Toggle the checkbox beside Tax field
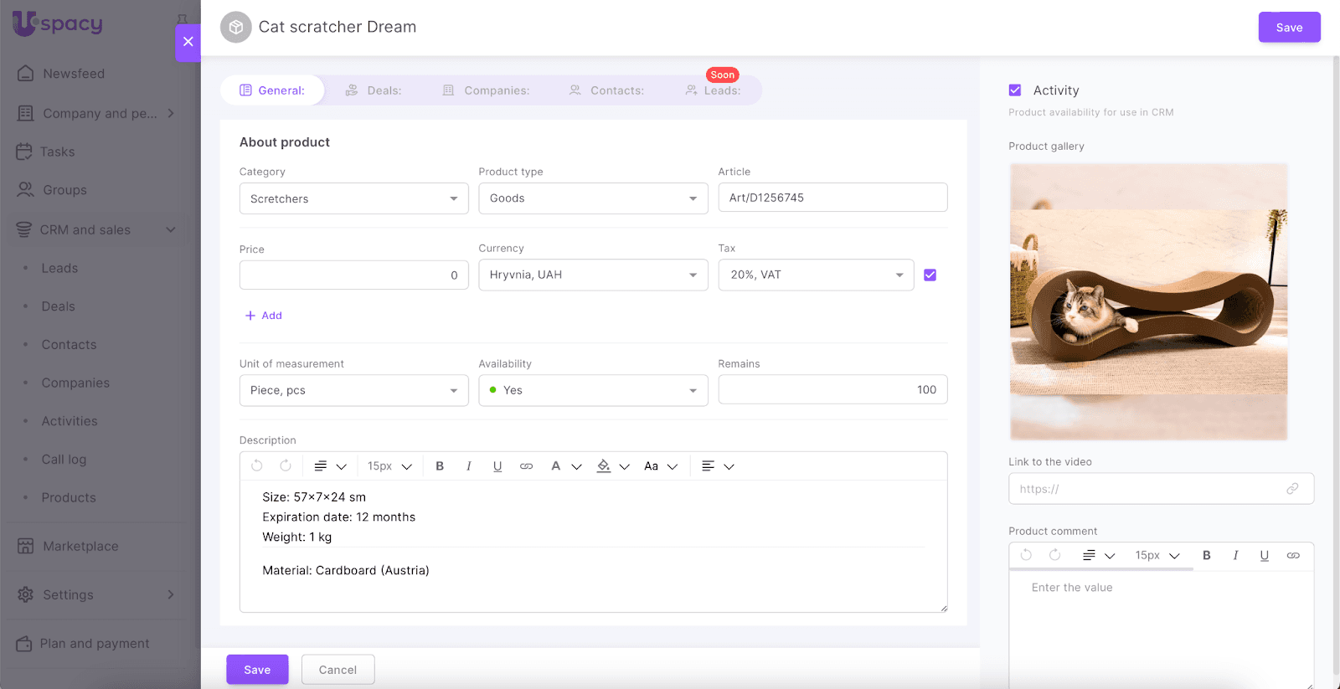This screenshot has height=689, width=1340. [930, 275]
